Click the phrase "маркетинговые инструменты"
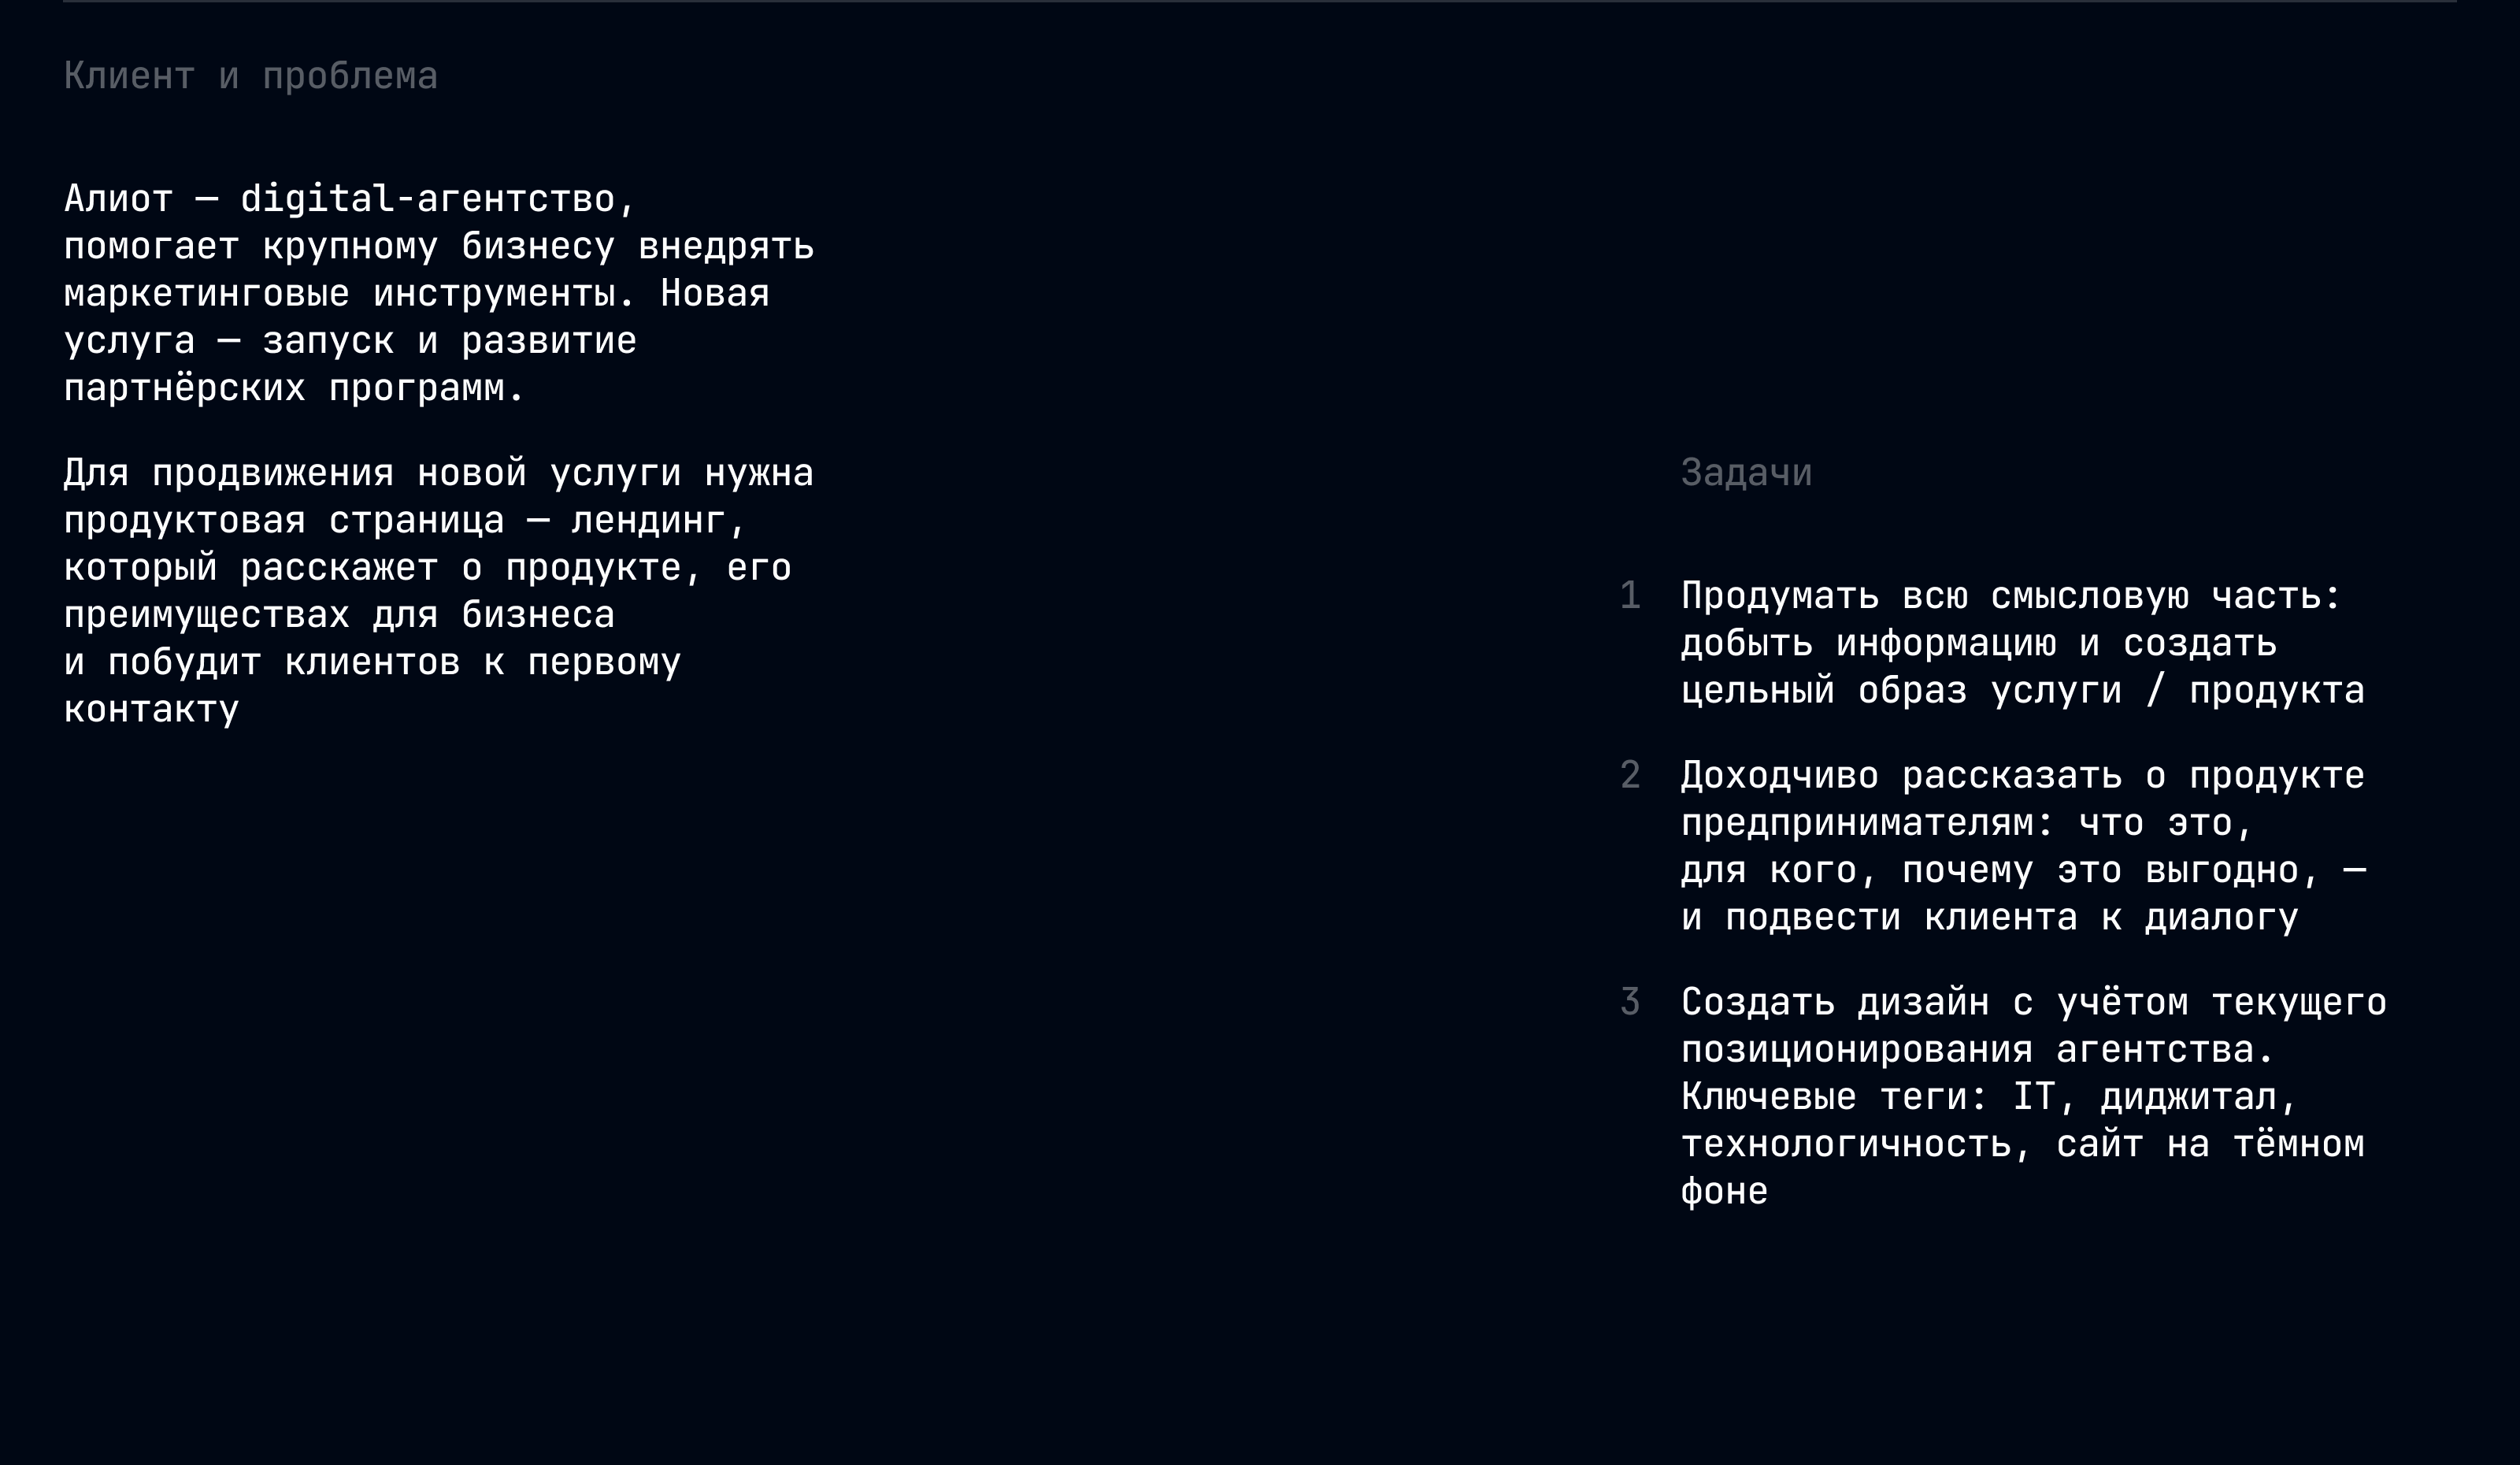 (x=339, y=294)
